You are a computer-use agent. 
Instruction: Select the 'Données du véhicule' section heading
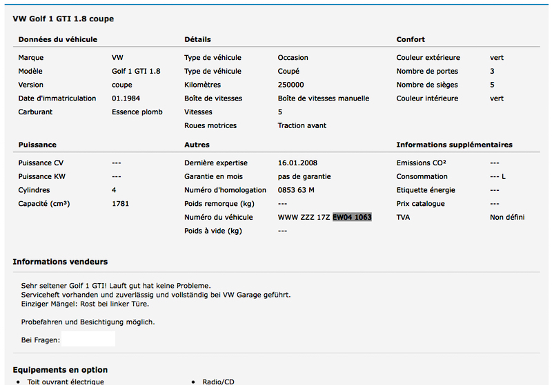pyautogui.click(x=58, y=39)
